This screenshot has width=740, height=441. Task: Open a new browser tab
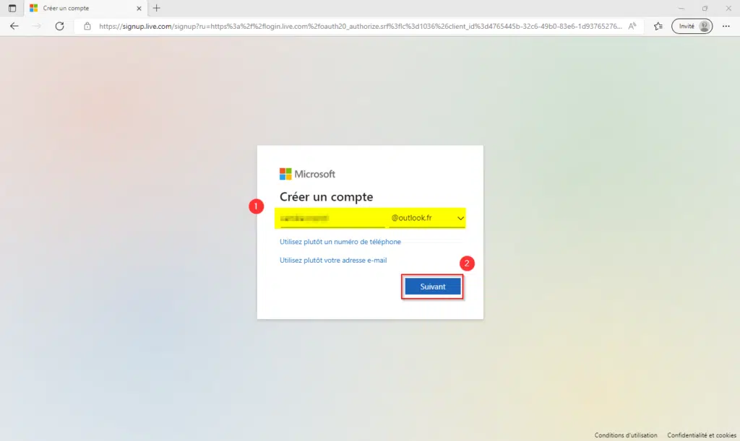click(157, 8)
